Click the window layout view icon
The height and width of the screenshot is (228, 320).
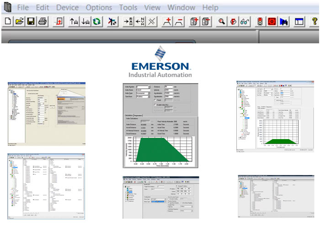(299, 21)
